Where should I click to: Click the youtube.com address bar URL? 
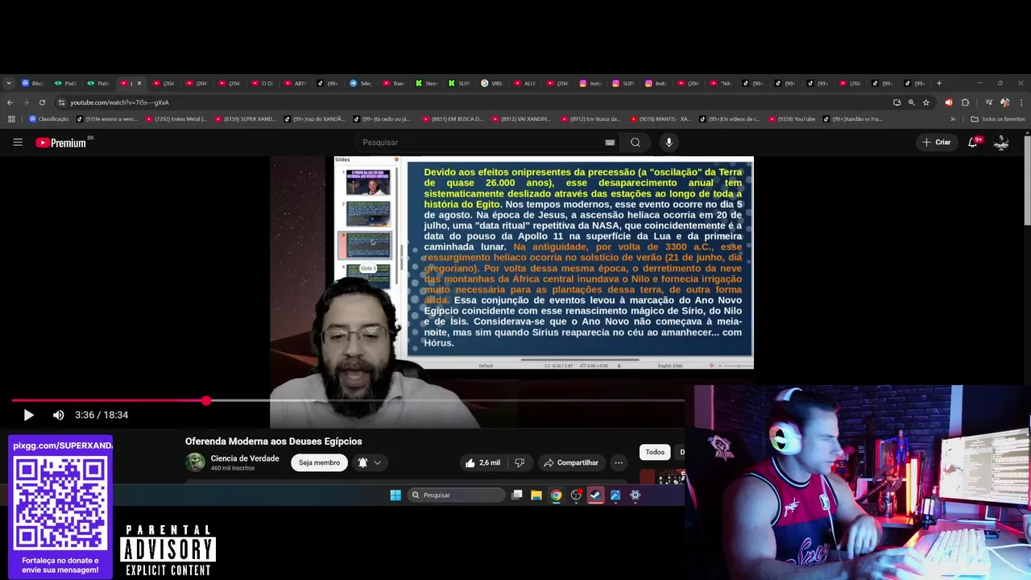pyautogui.click(x=119, y=102)
